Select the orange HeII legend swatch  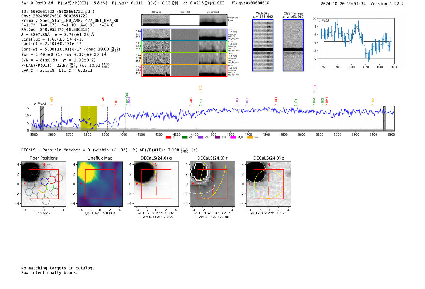(x=250, y=137)
